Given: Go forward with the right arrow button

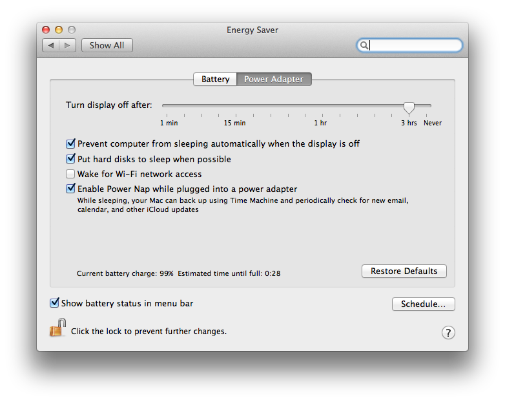Looking at the screenshot, I should tap(67, 45).
